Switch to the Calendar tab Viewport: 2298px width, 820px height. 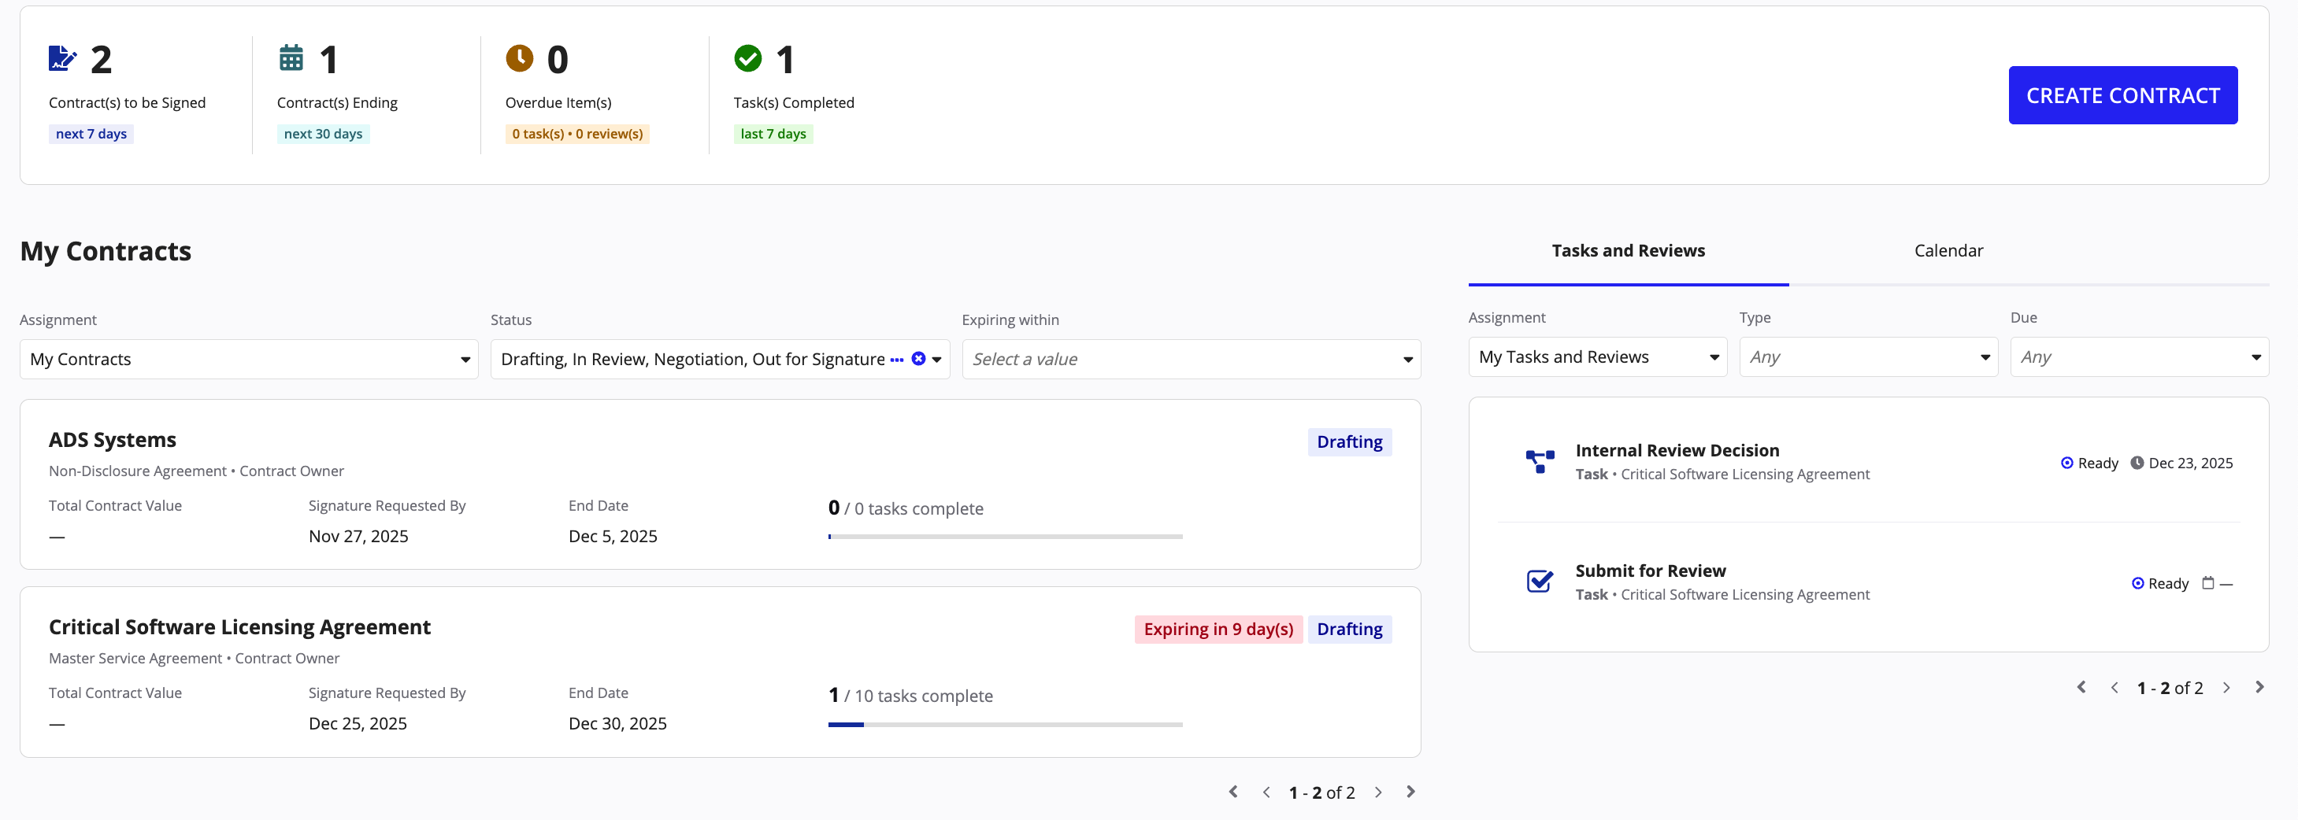(1948, 250)
